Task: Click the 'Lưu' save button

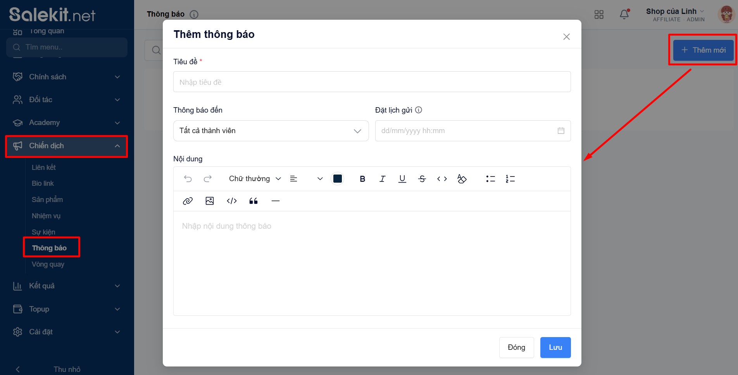Action: (555, 348)
